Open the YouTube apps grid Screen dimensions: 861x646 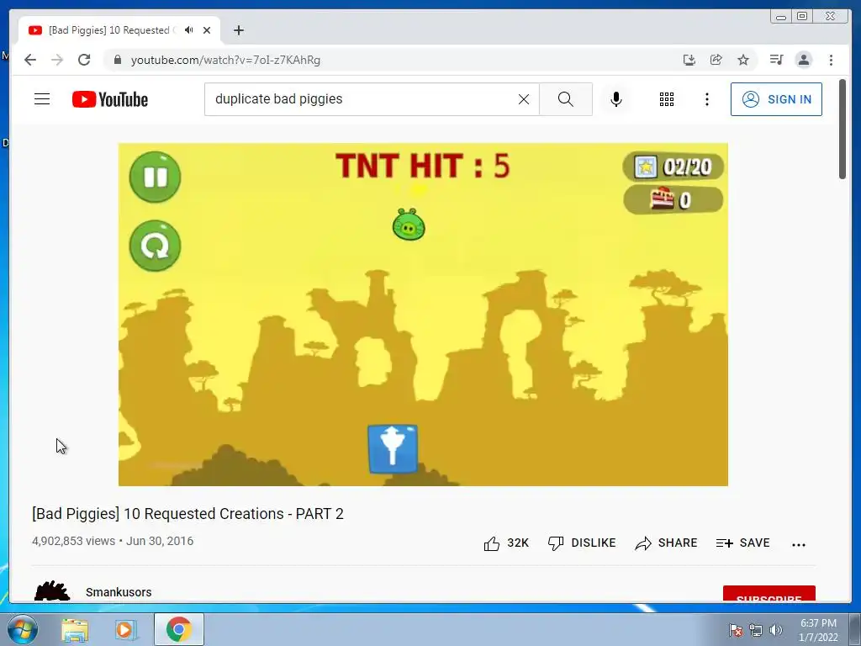point(667,99)
